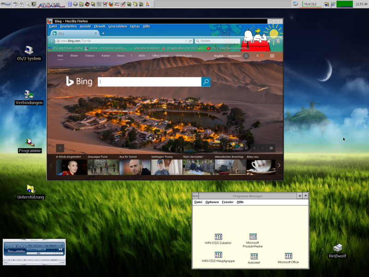Open new tab with plus button

click(103, 33)
